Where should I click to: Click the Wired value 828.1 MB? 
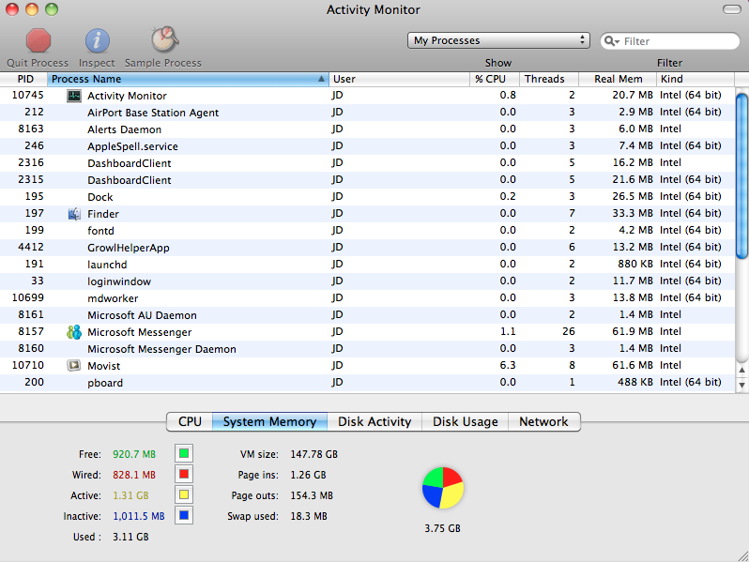coord(134,475)
